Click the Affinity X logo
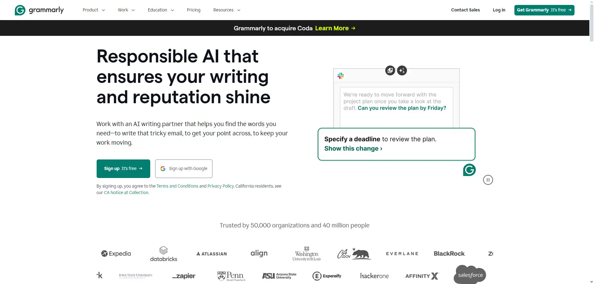Viewport: 594px width, 284px height. point(422,276)
